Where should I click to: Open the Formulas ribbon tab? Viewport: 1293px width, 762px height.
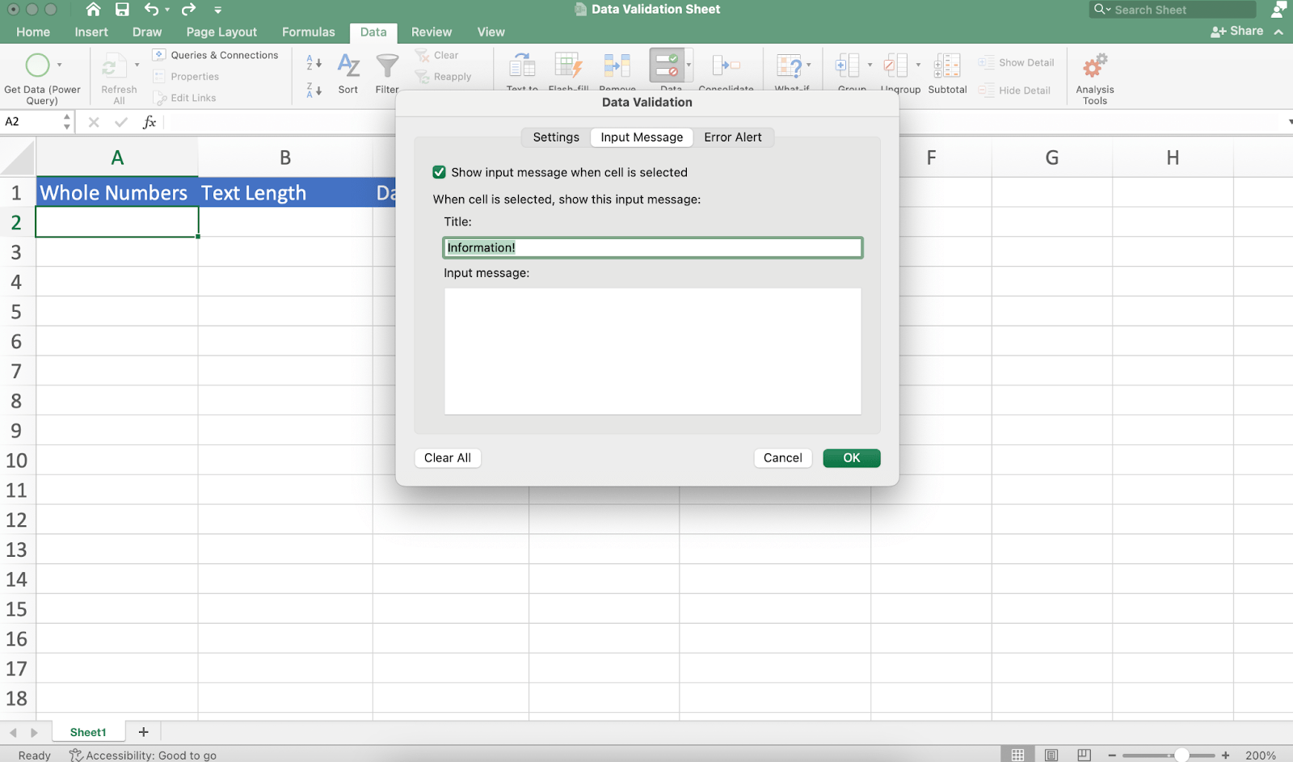click(x=308, y=32)
